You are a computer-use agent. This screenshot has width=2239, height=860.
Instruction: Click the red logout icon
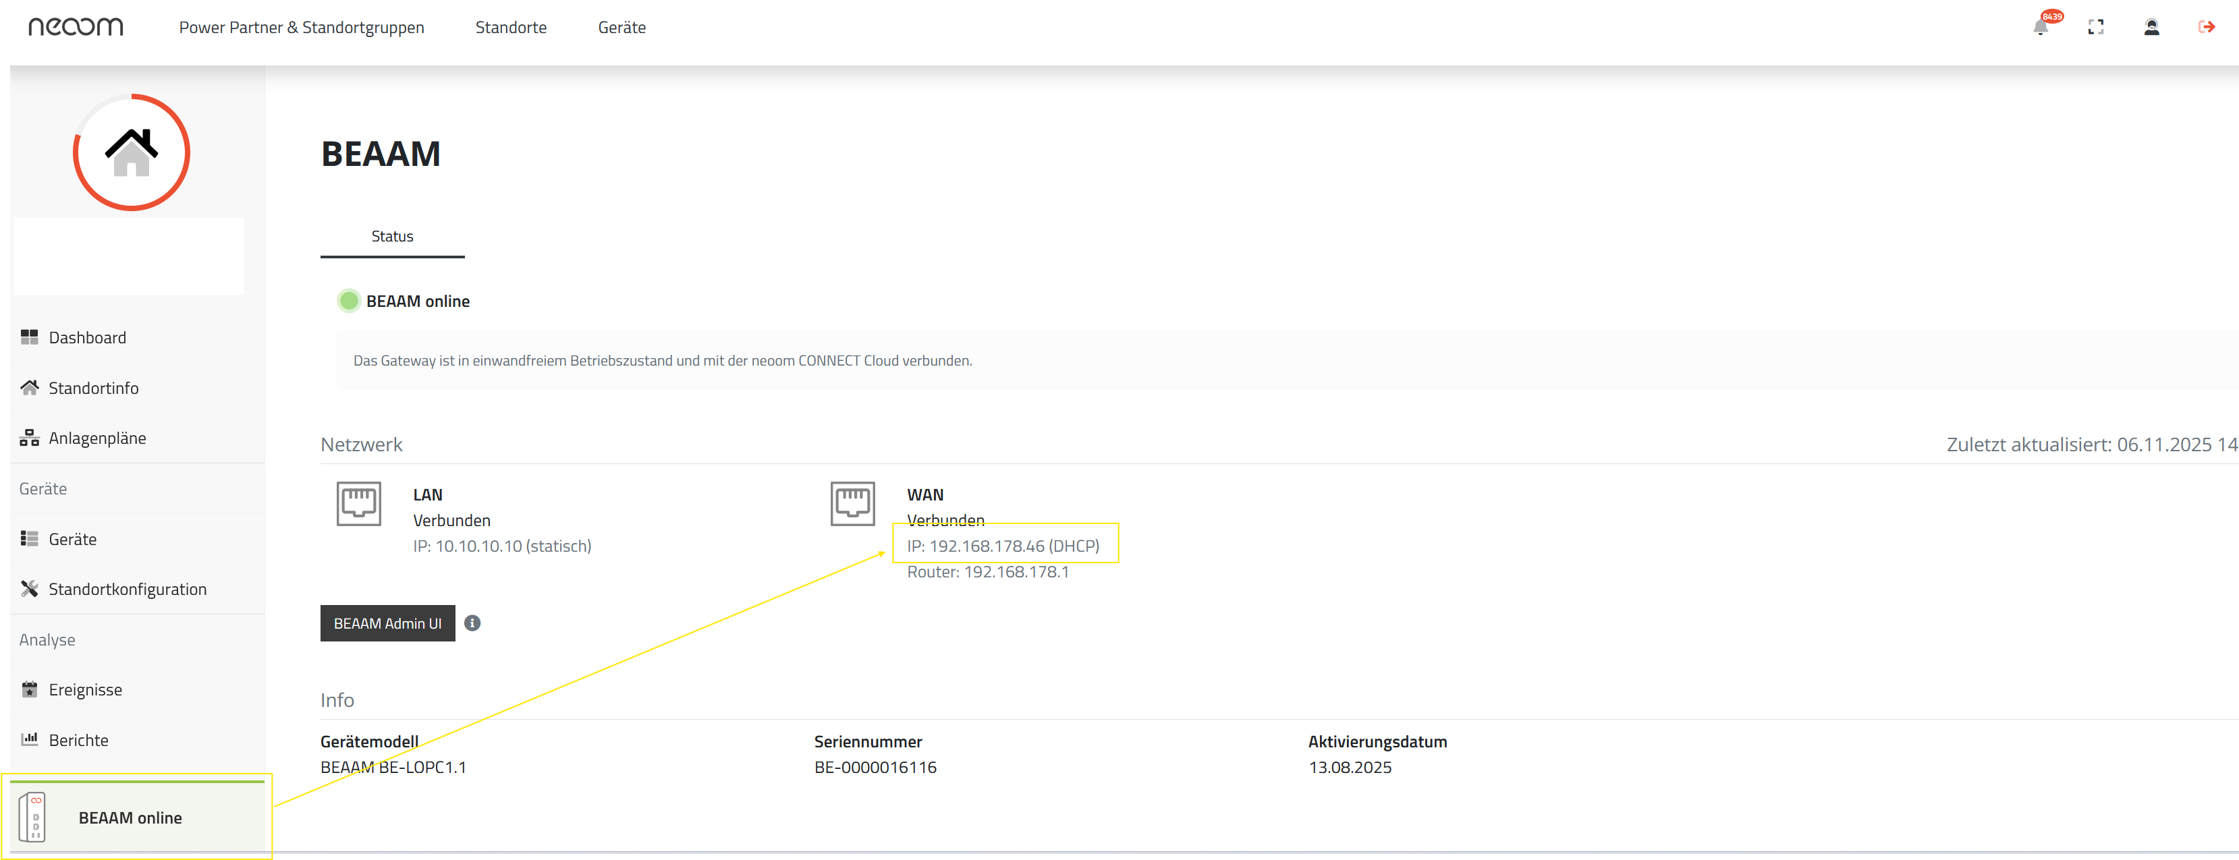[x=2206, y=27]
